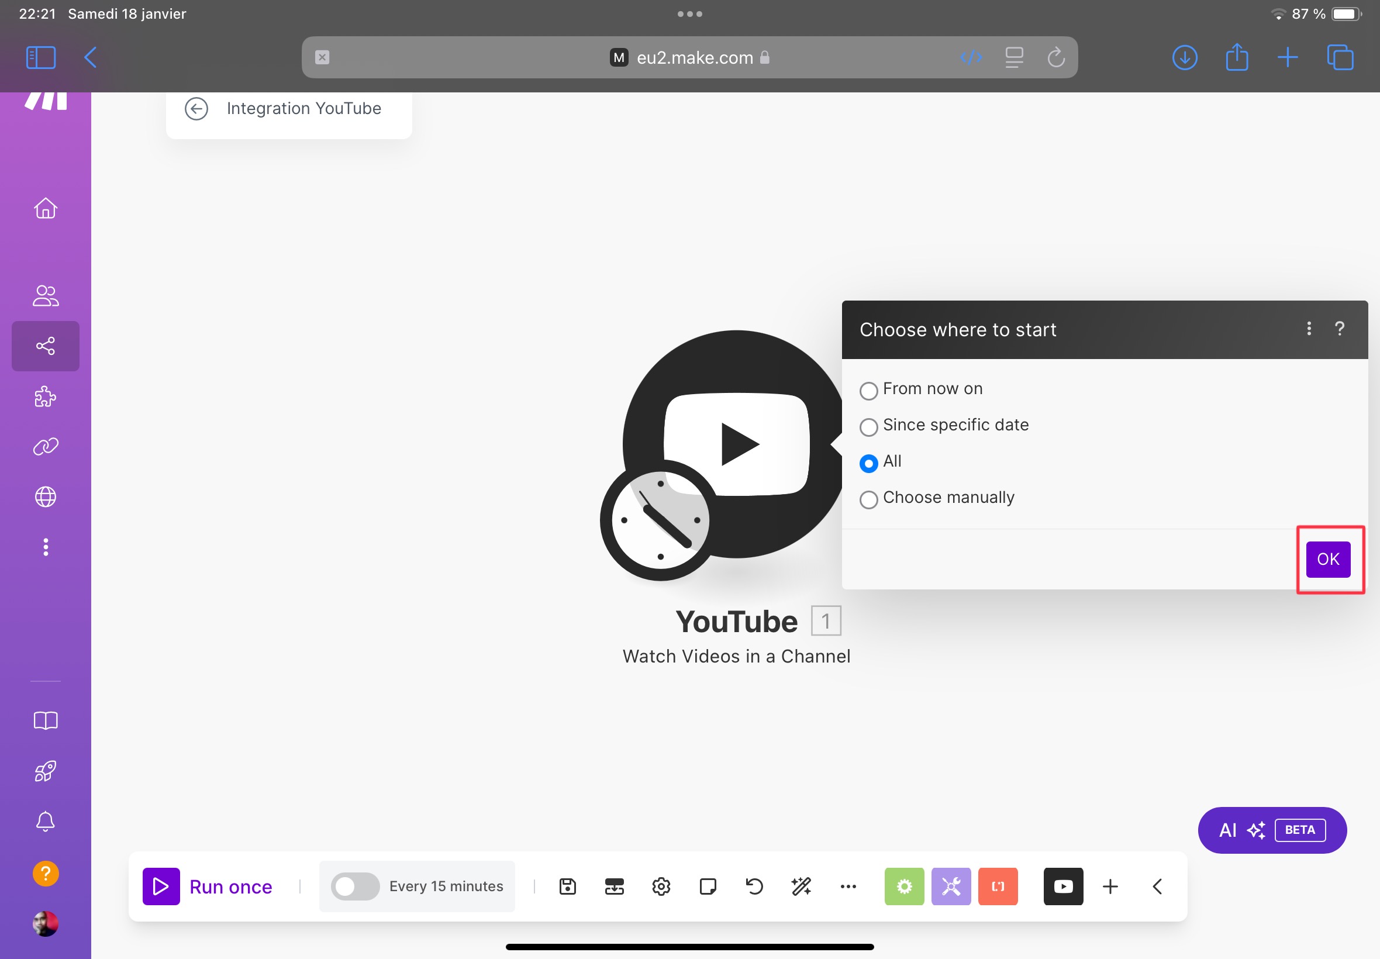Open the bottom toolbar more options dots
This screenshot has width=1380, height=959.
848,886
